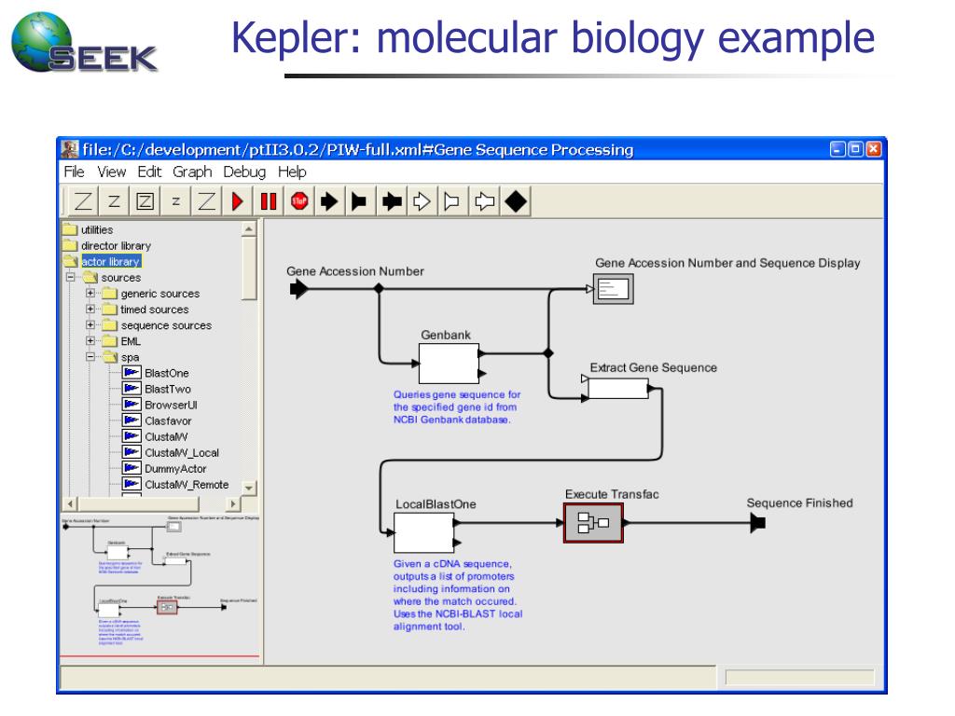Click the zoom fit toolbar icon
This screenshot has width=955, height=716.
145,201
